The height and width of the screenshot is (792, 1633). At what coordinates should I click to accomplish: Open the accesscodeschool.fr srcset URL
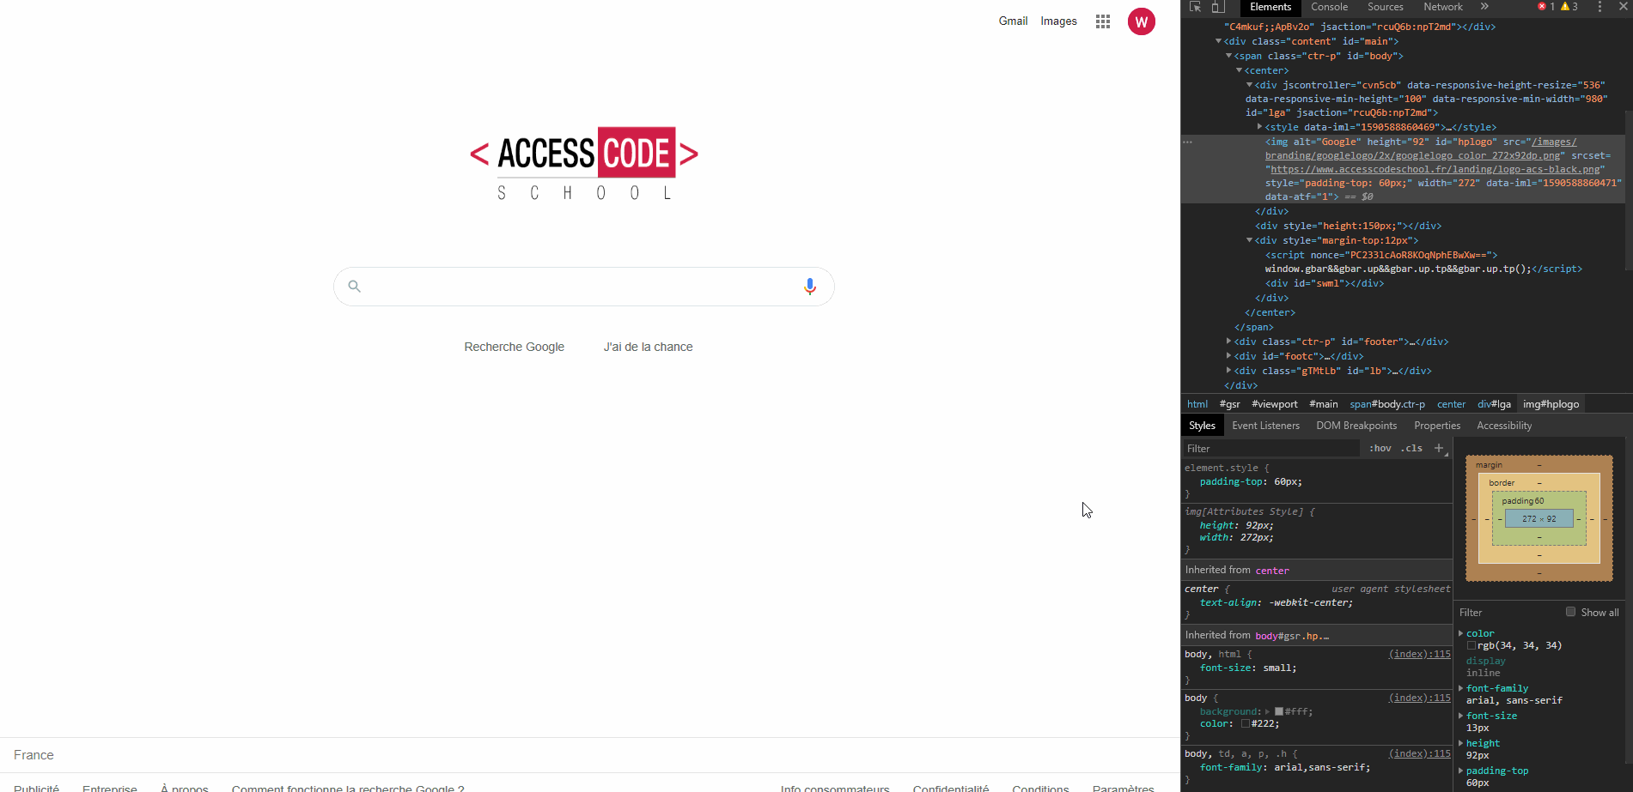click(1437, 169)
